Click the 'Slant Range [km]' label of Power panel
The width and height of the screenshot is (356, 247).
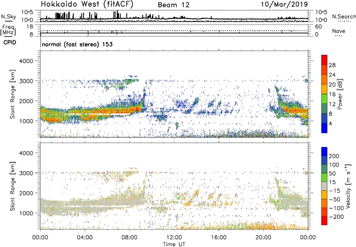12,94
